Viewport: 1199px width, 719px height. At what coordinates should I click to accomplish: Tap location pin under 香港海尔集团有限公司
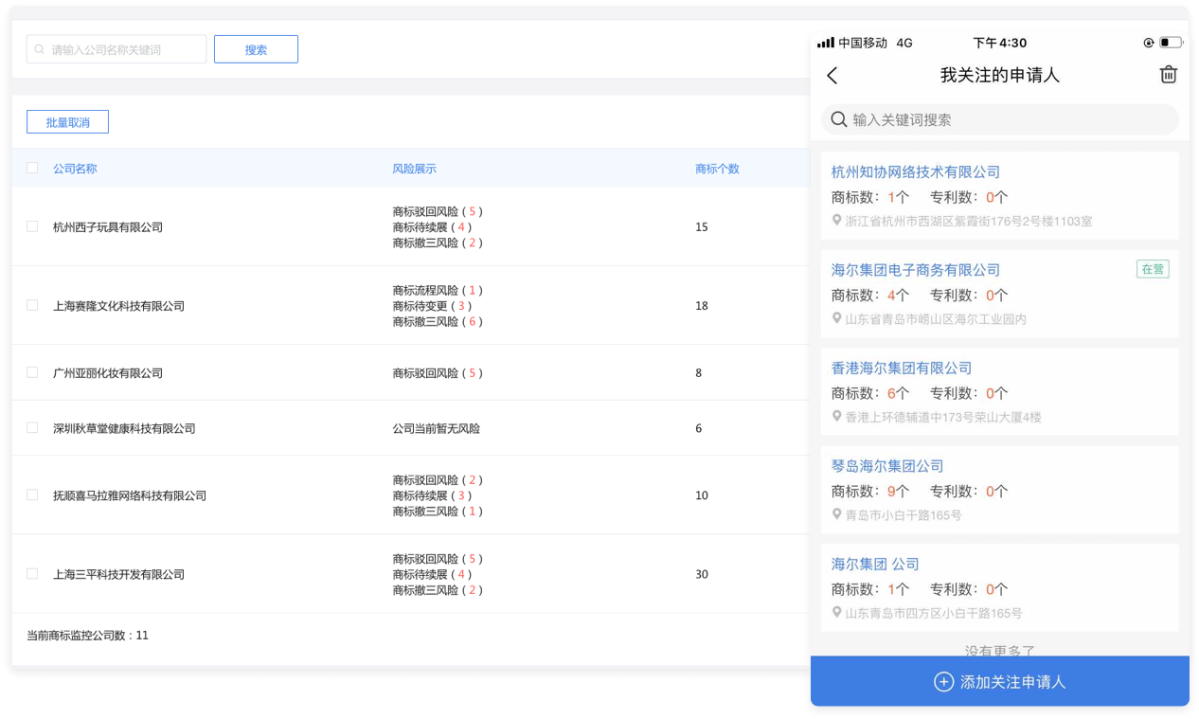836,417
